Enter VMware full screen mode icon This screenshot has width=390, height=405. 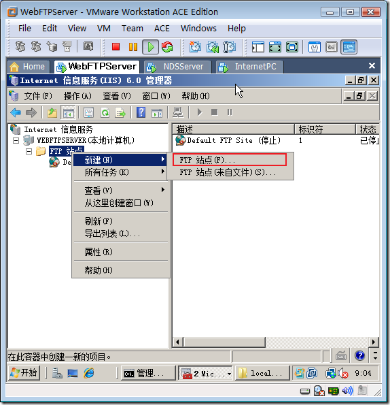point(292,47)
